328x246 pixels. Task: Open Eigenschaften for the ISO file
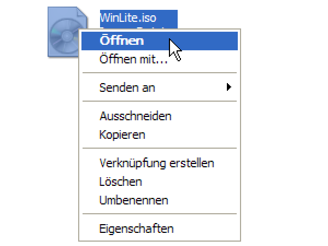click(136, 229)
